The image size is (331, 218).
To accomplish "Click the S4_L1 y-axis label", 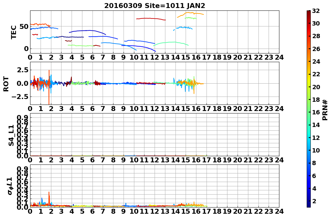I will coord(11,135).
